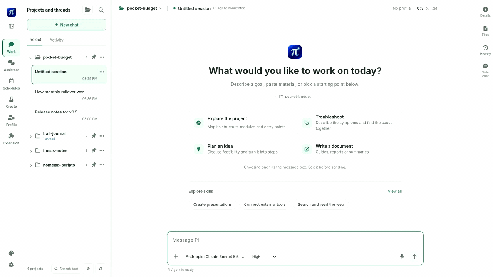This screenshot has width=493, height=277.
Task: Collapse the pocket-budget project tree
Action: (x=31, y=58)
